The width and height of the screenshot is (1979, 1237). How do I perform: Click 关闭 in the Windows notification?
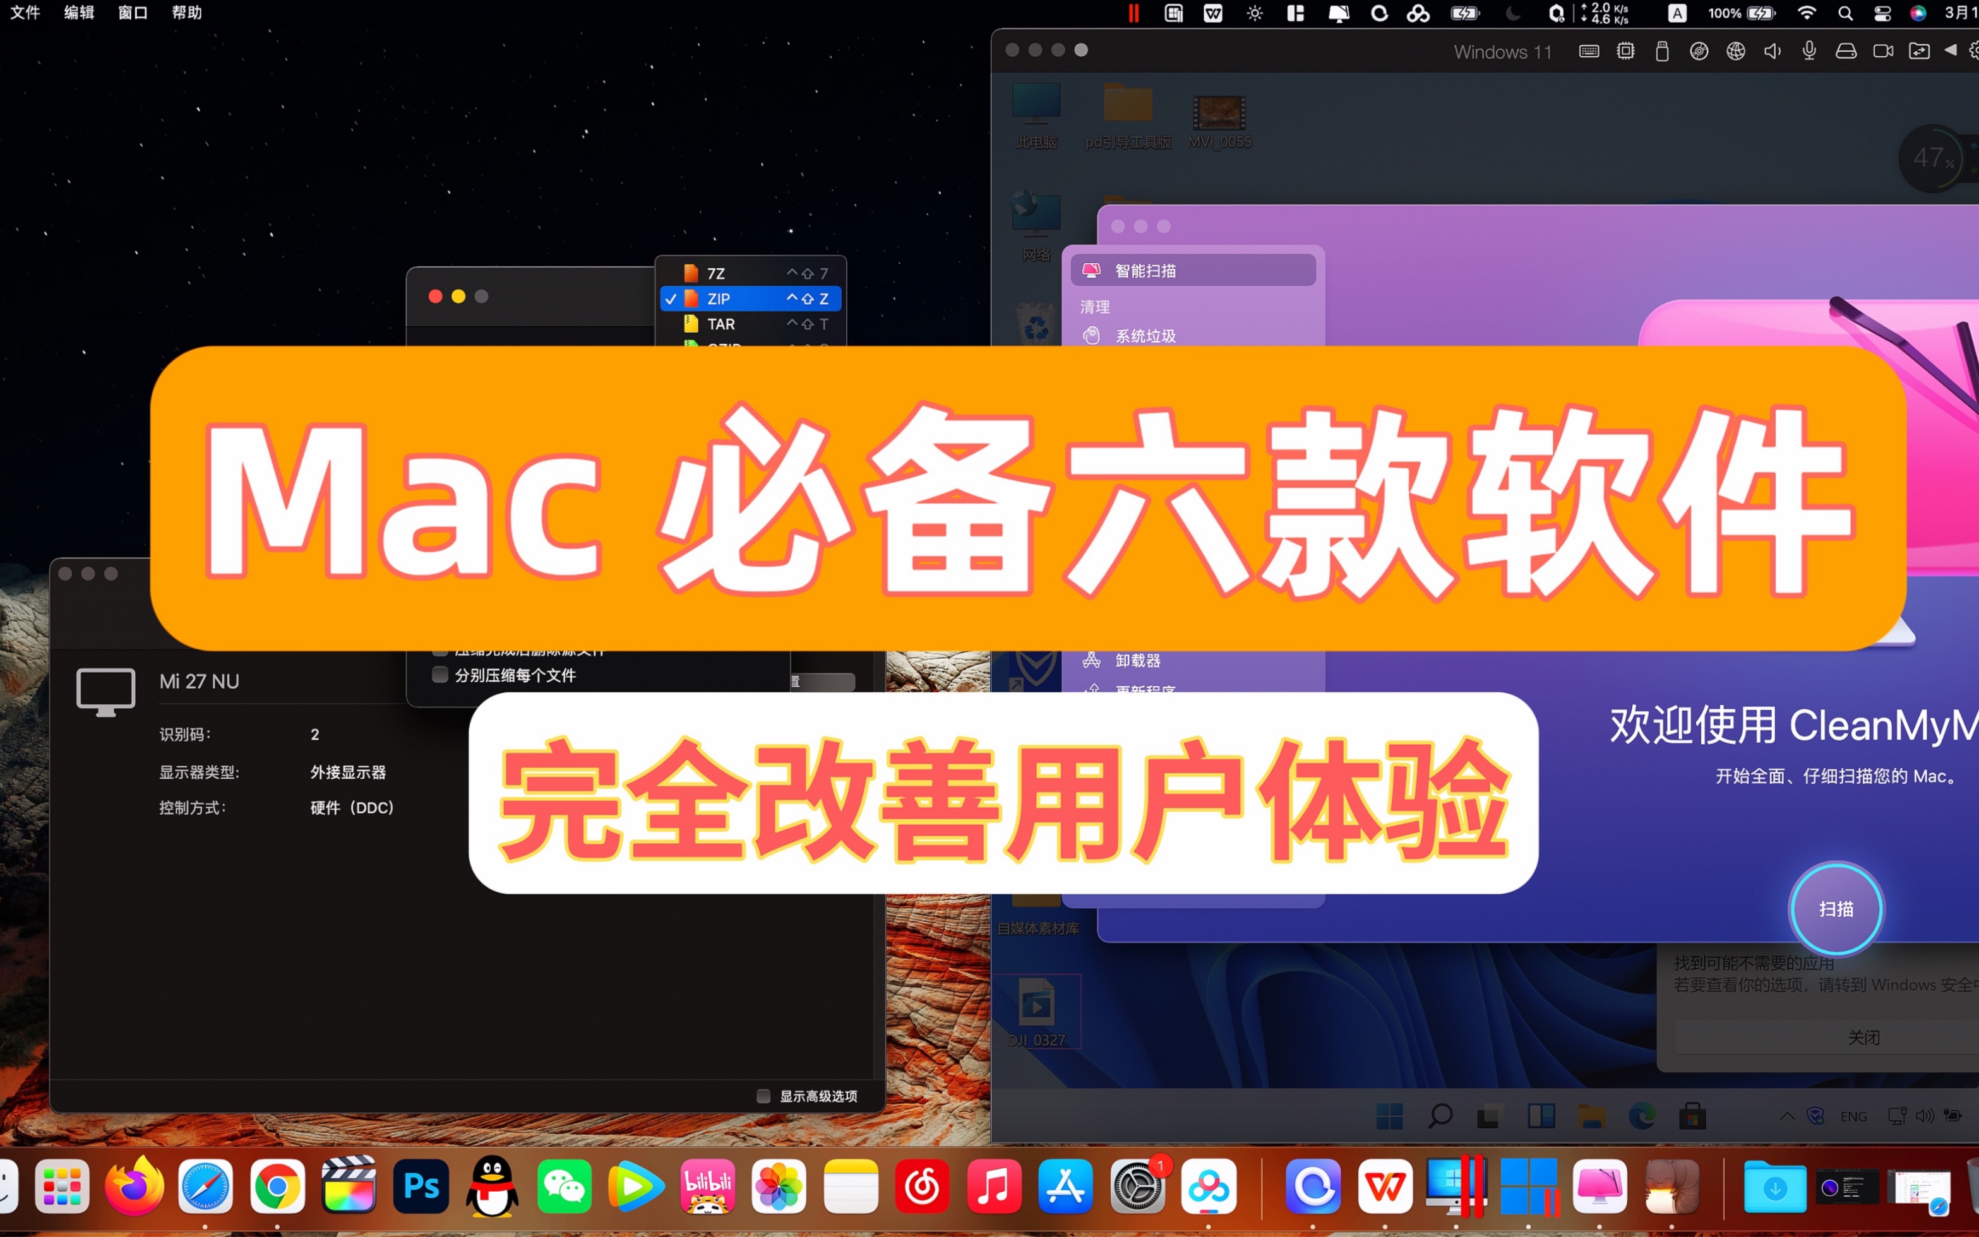click(x=1863, y=1038)
